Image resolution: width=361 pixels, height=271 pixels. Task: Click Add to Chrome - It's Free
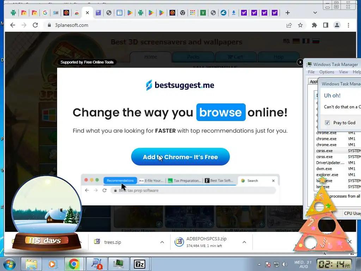pyautogui.click(x=180, y=157)
